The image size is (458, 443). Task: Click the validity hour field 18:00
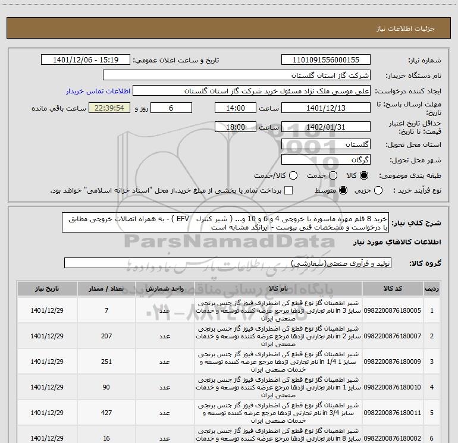click(236, 127)
